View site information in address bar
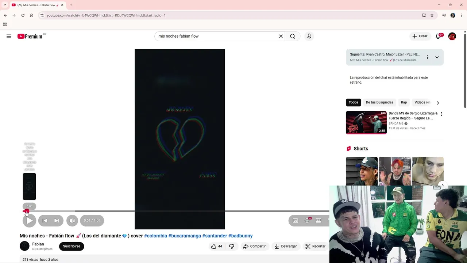The height and width of the screenshot is (263, 467). tap(42, 15)
